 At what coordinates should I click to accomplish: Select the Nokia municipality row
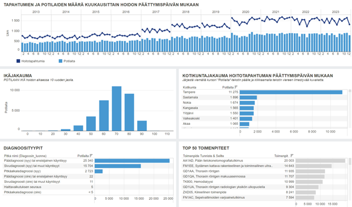[264, 103]
